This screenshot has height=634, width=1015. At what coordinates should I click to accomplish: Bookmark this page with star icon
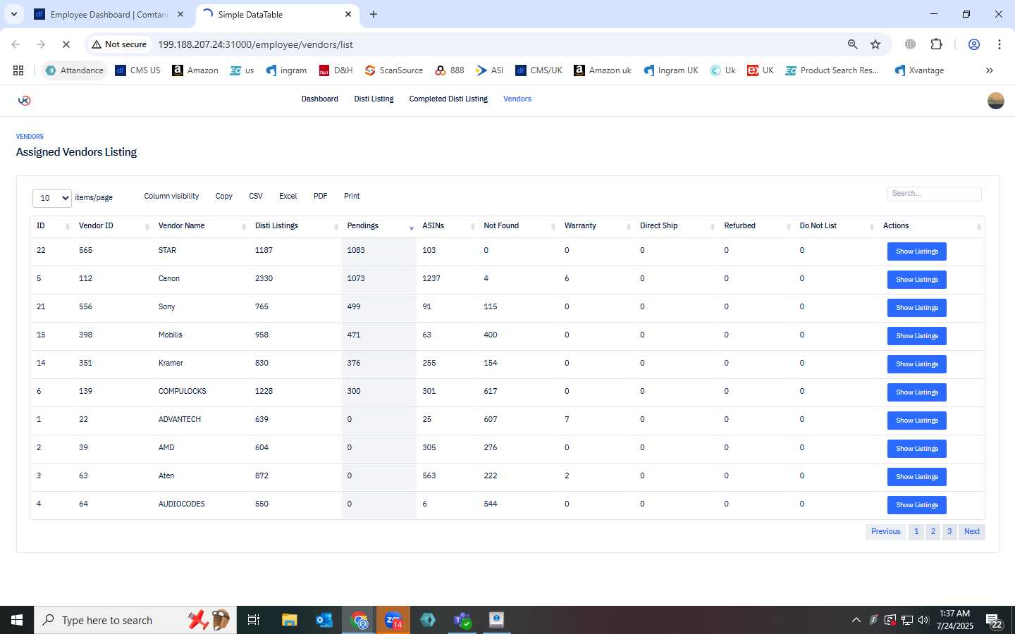coord(875,44)
